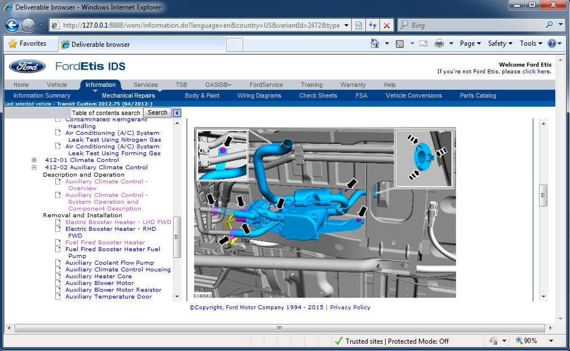
Task: Click the blue Help question icon
Action: click(552, 43)
